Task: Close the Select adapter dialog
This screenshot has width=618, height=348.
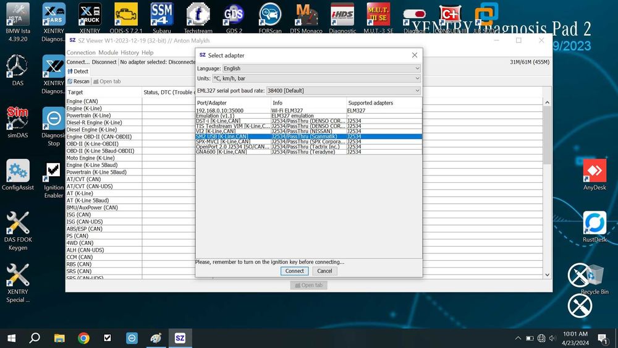Action: (415, 55)
